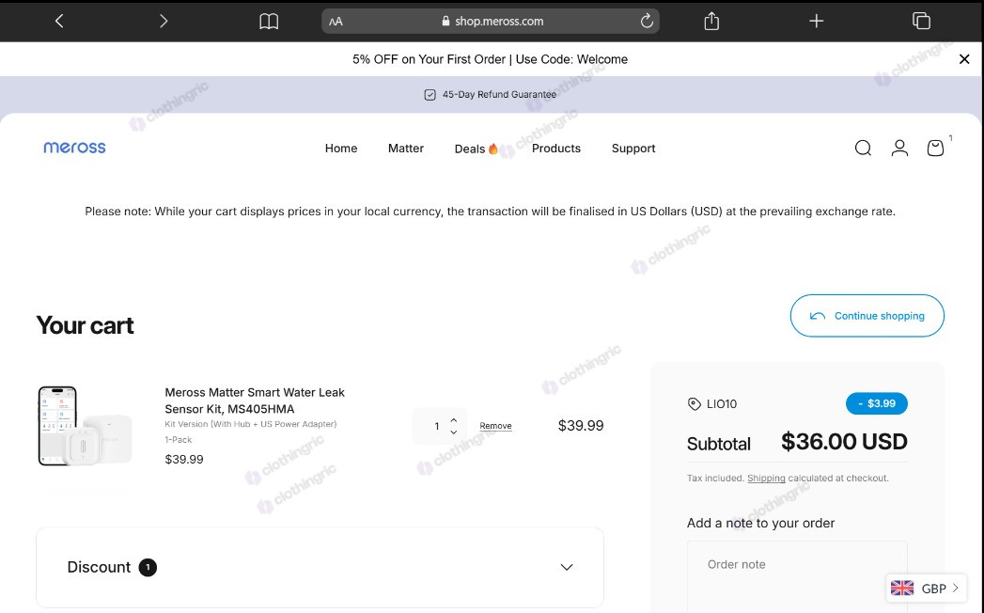Click the Deals flame icon
The image size is (984, 613).
[x=493, y=149]
